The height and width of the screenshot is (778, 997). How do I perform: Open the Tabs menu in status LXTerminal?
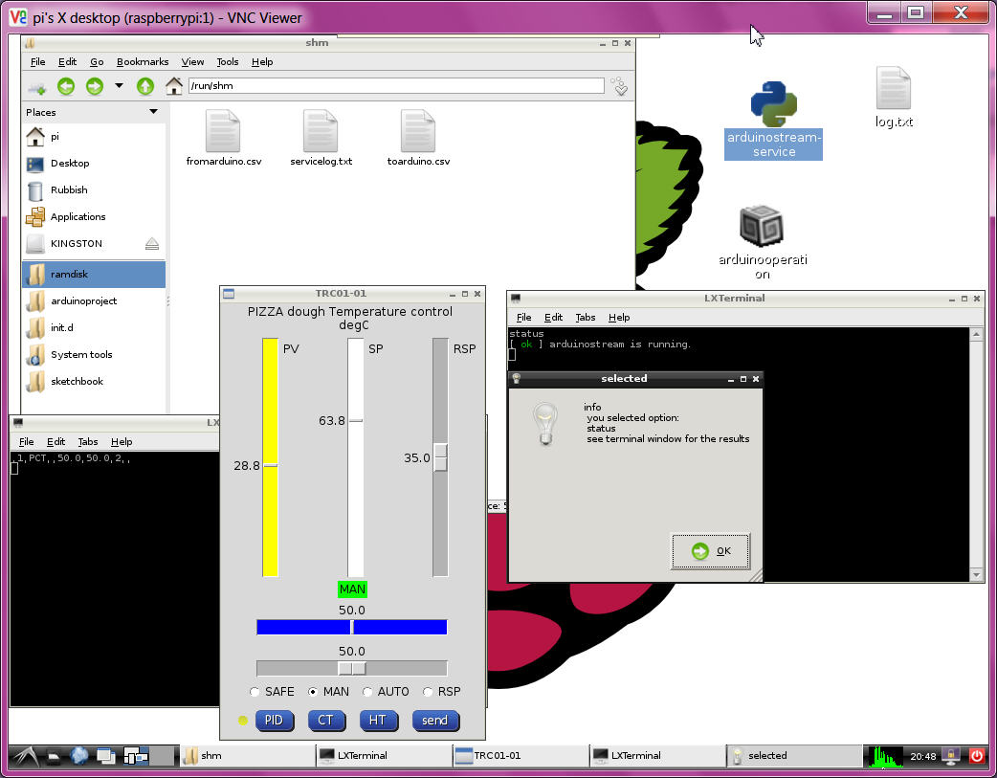[585, 318]
